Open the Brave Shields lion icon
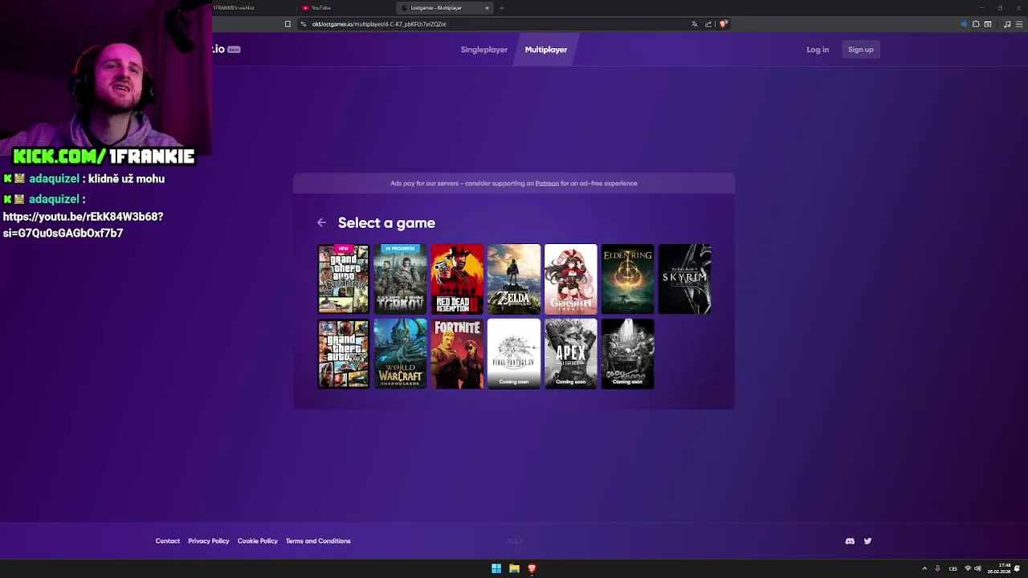The image size is (1028, 578). click(x=723, y=24)
